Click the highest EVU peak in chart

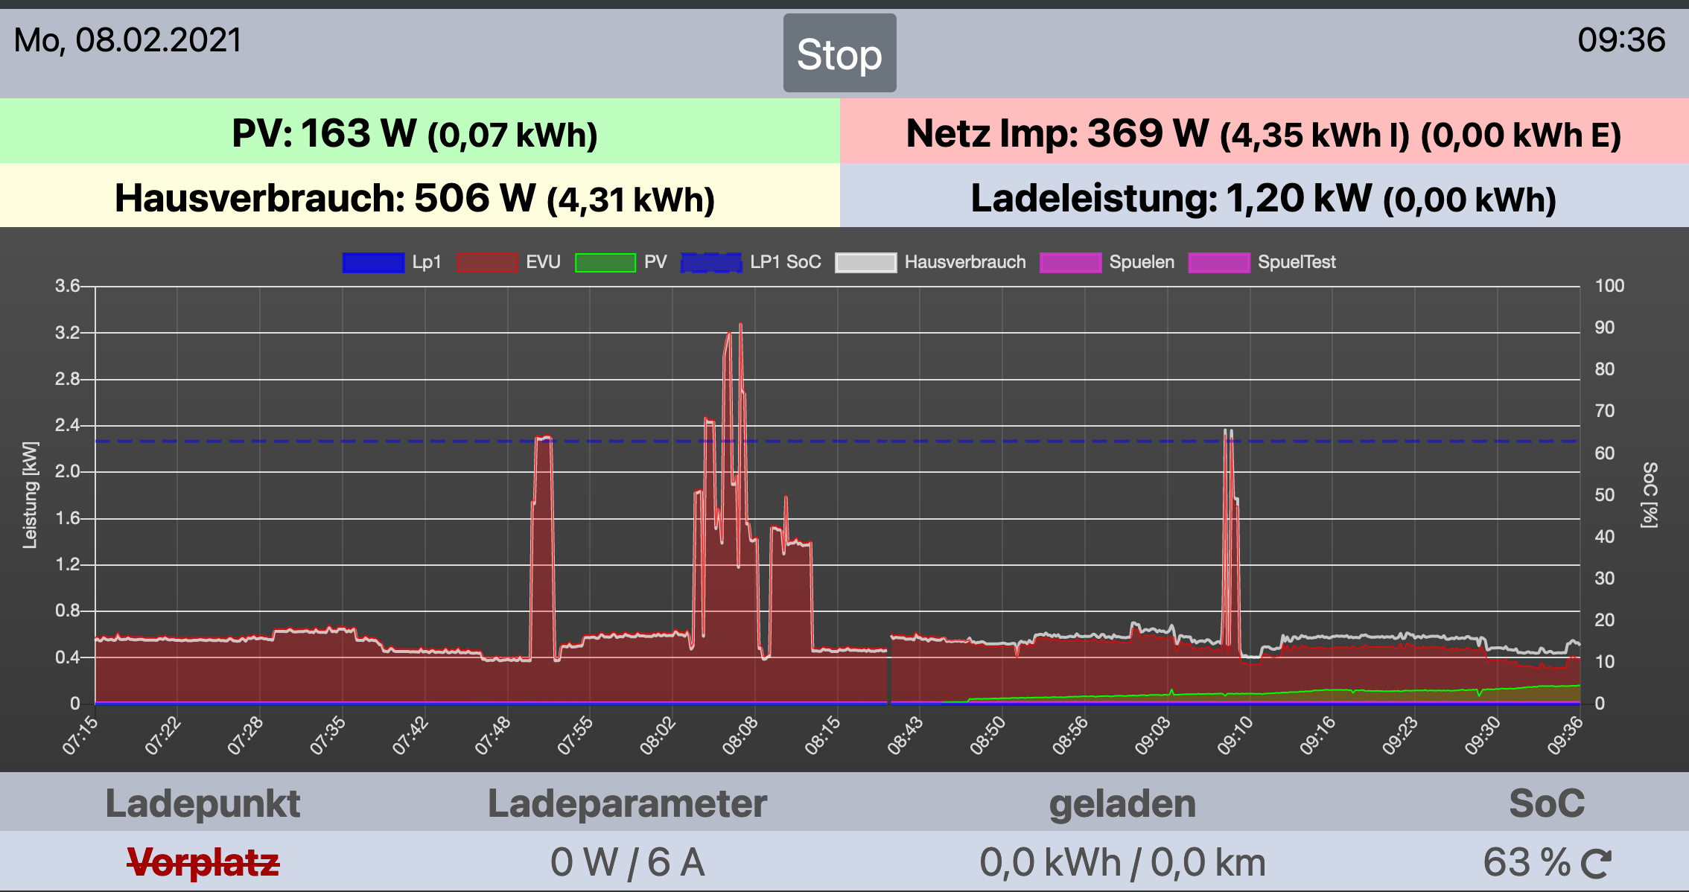pos(740,325)
